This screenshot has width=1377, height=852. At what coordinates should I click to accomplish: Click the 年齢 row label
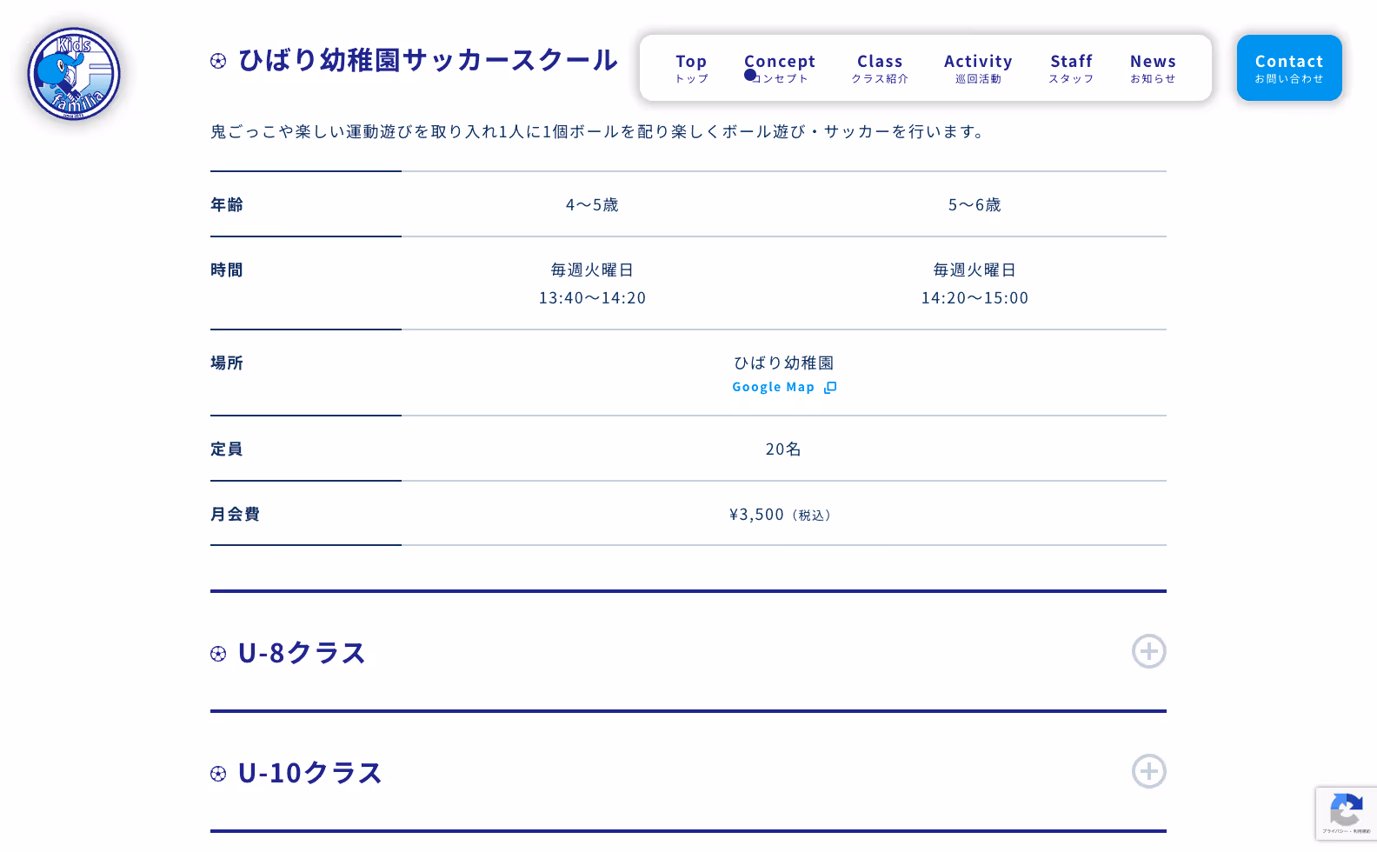tap(227, 205)
